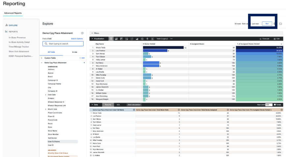Select the single value visualization icon
Image resolution: width=286 pixels, height=157 pixels.
coord(152,39)
